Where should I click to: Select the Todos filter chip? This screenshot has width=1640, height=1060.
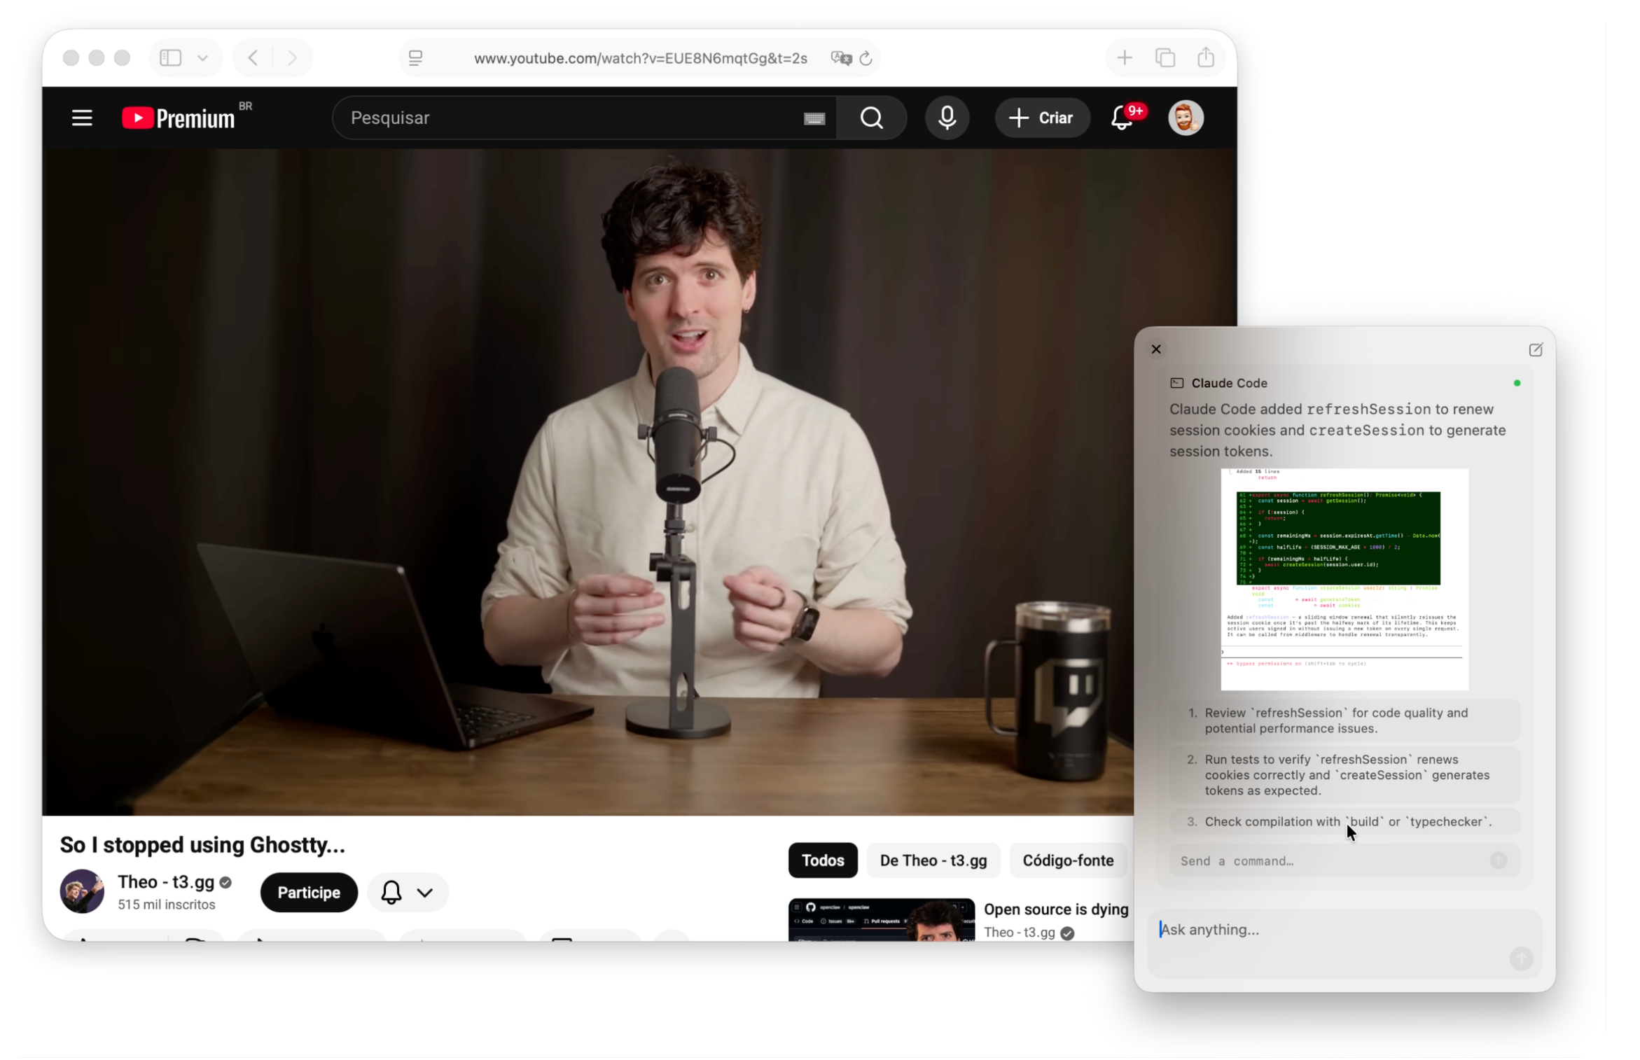tap(822, 860)
